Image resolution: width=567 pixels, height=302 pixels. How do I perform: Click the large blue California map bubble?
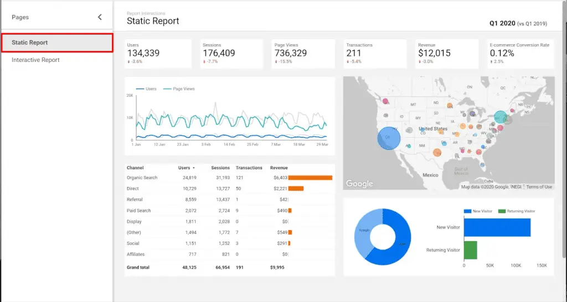pyautogui.click(x=389, y=138)
